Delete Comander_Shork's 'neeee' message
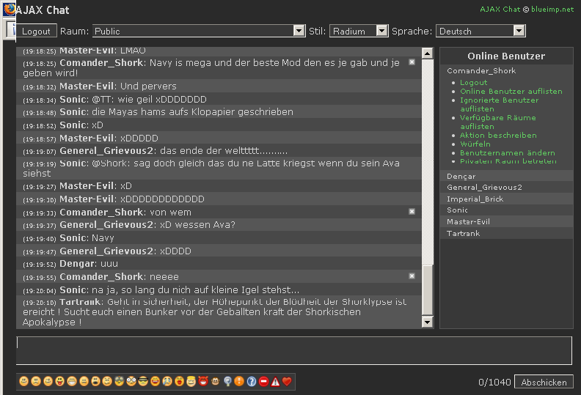Screen dimensions: 581x395 pyautogui.click(x=412, y=276)
